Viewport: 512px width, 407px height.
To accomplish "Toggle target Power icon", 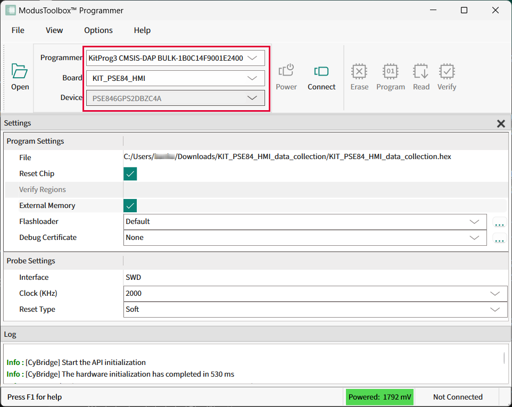I will pos(286,72).
